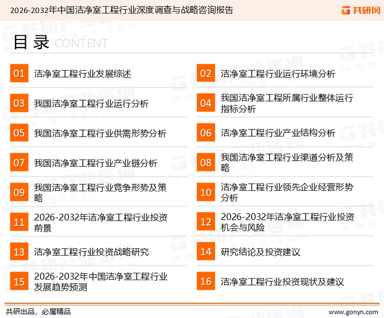Click the orange 03 number box
The height and width of the screenshot is (318, 384).
coord(19,103)
